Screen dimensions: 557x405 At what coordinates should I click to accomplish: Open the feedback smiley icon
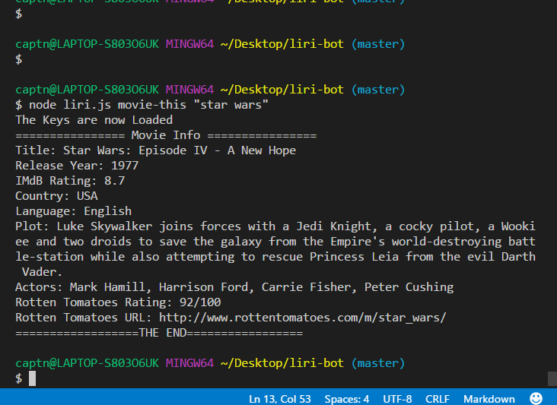536,398
